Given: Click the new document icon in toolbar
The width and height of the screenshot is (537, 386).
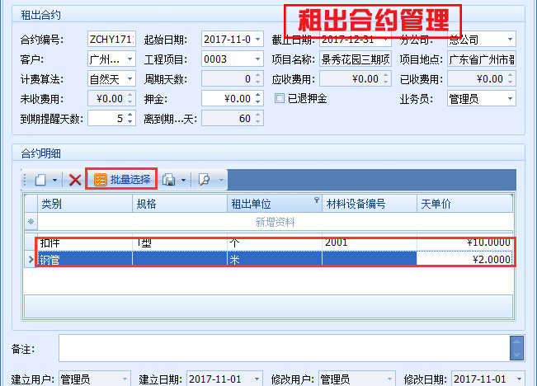Looking at the screenshot, I should [40, 179].
